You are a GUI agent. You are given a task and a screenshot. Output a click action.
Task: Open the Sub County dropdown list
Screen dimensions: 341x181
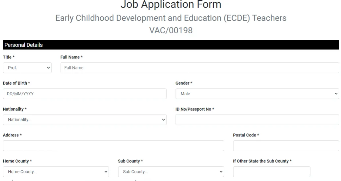171,172
